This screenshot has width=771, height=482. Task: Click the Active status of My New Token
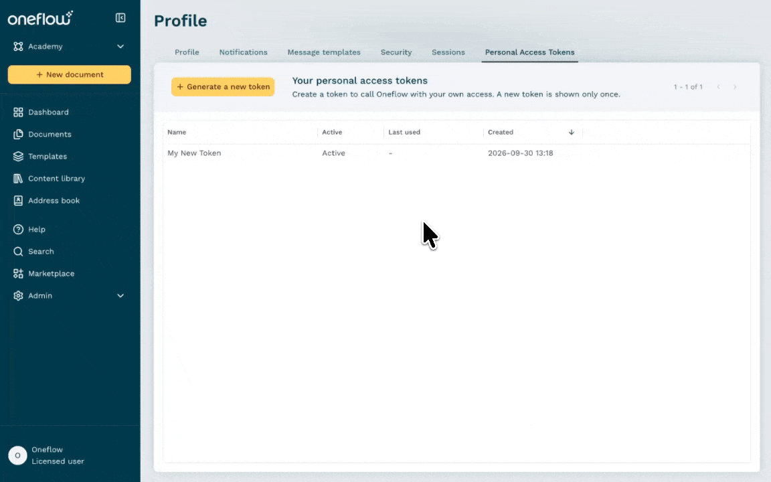pyautogui.click(x=333, y=153)
